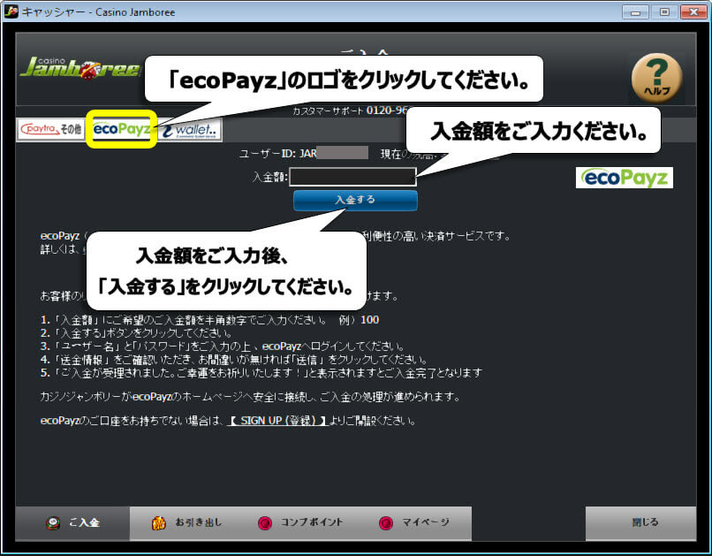Click the red icon beside マイページ
This screenshot has height=556, width=712.
pyautogui.click(x=386, y=523)
